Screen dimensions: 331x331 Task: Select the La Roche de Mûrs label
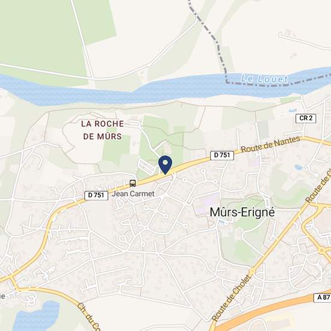click(102, 130)
